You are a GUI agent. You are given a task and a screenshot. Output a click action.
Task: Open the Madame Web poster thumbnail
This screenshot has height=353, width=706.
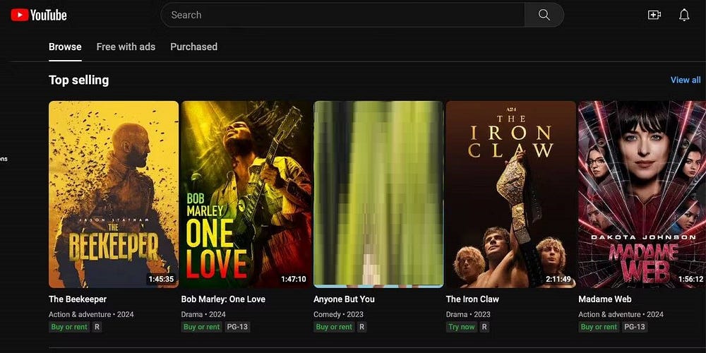(641, 194)
